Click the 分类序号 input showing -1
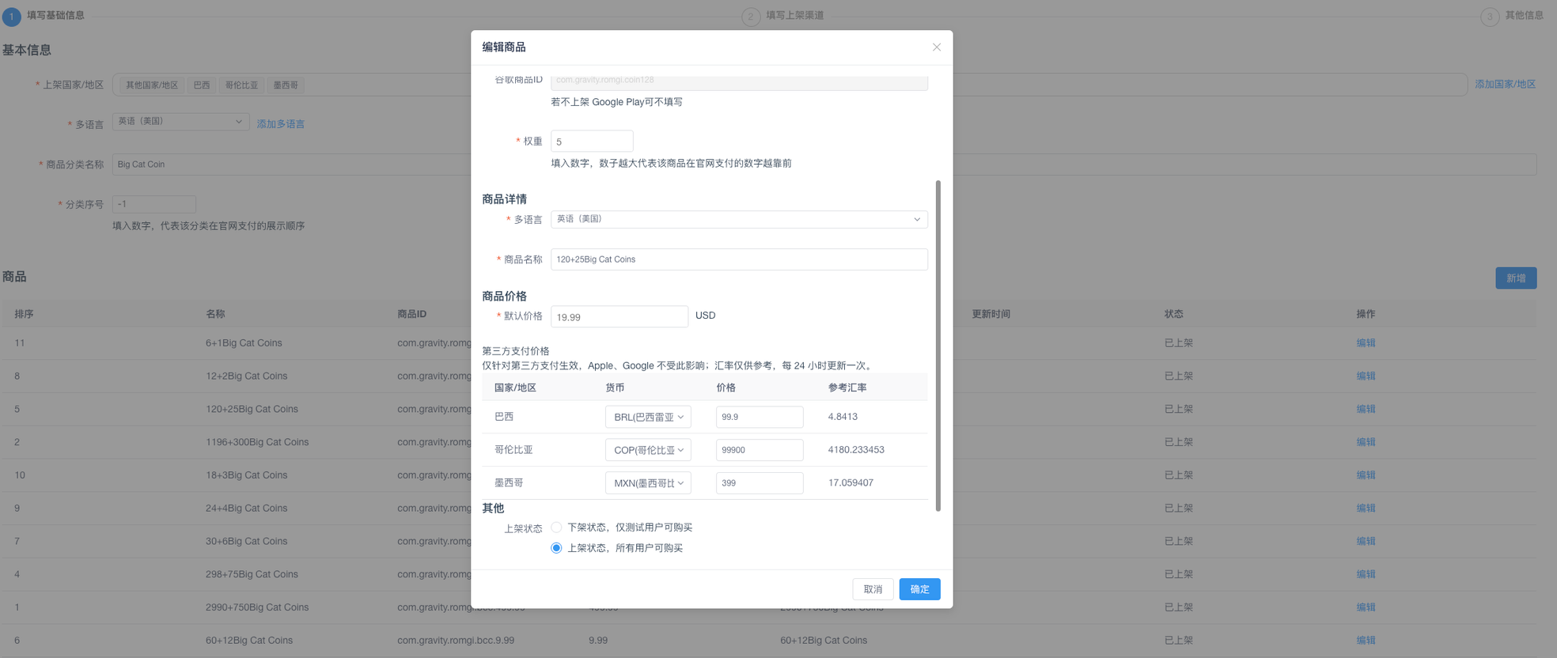Screen dimensions: 1557x658 click(x=153, y=204)
